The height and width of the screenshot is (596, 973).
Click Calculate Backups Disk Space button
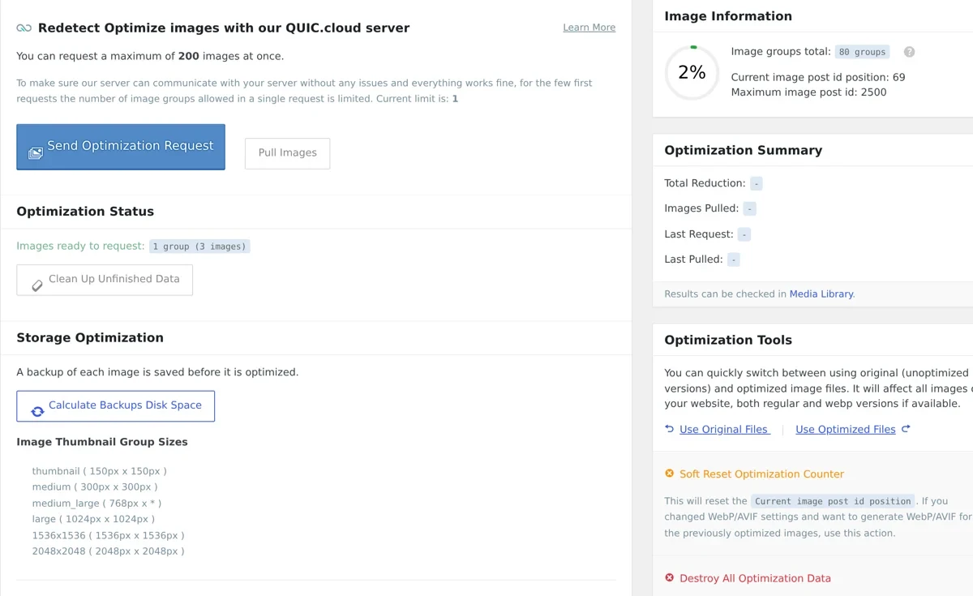(x=115, y=406)
